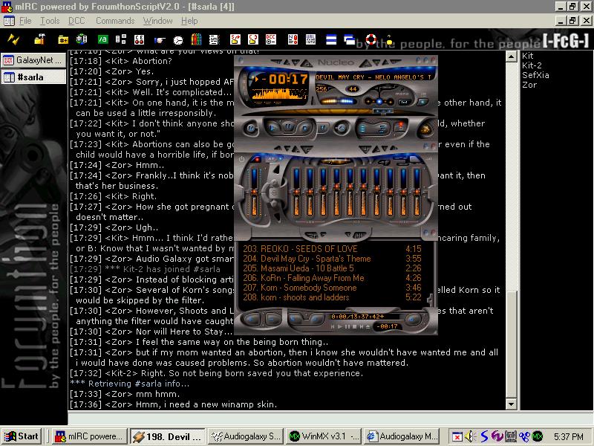This screenshot has height=446, width=594.
Task: Select playlist track 205. Masami Ueda - 10 Battle 5
Action: [x=332, y=268]
